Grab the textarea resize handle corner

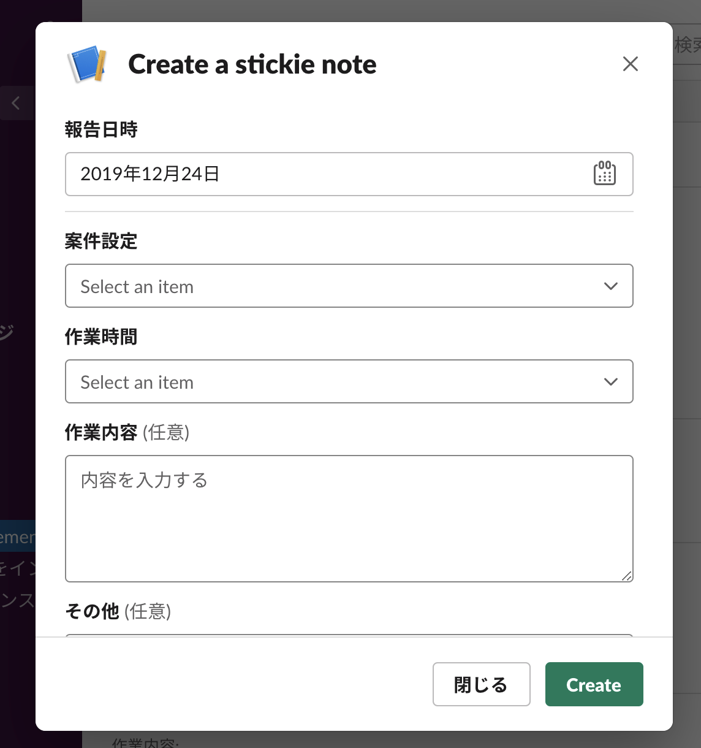[x=626, y=575]
